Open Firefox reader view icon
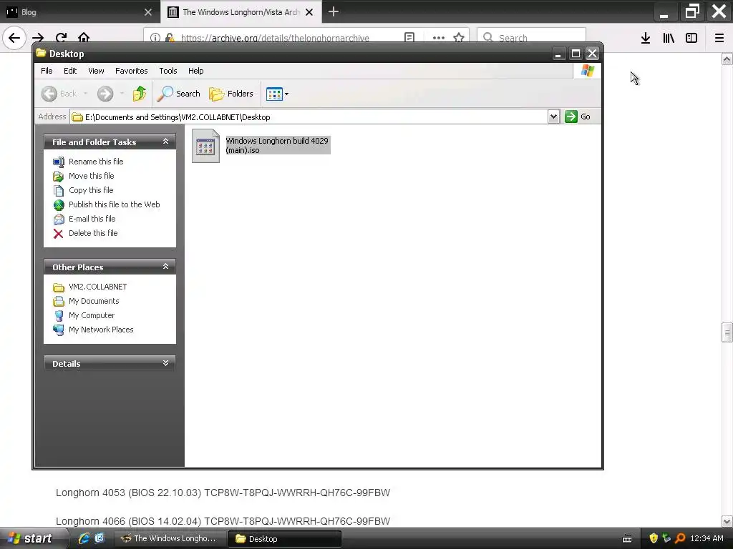This screenshot has height=549, width=733. pyautogui.click(x=409, y=37)
